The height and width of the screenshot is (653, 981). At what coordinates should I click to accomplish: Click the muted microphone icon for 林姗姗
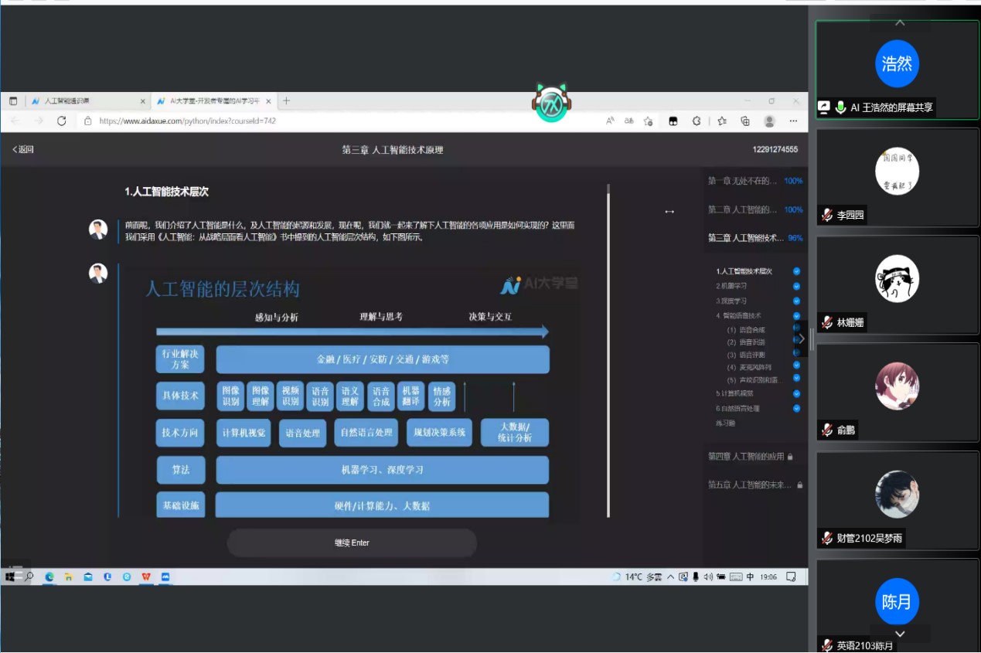[827, 323]
